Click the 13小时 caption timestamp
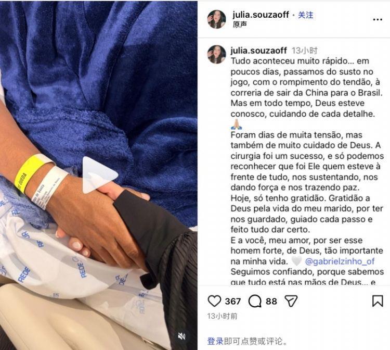Viewport: 390px width, 350px height. (x=304, y=51)
